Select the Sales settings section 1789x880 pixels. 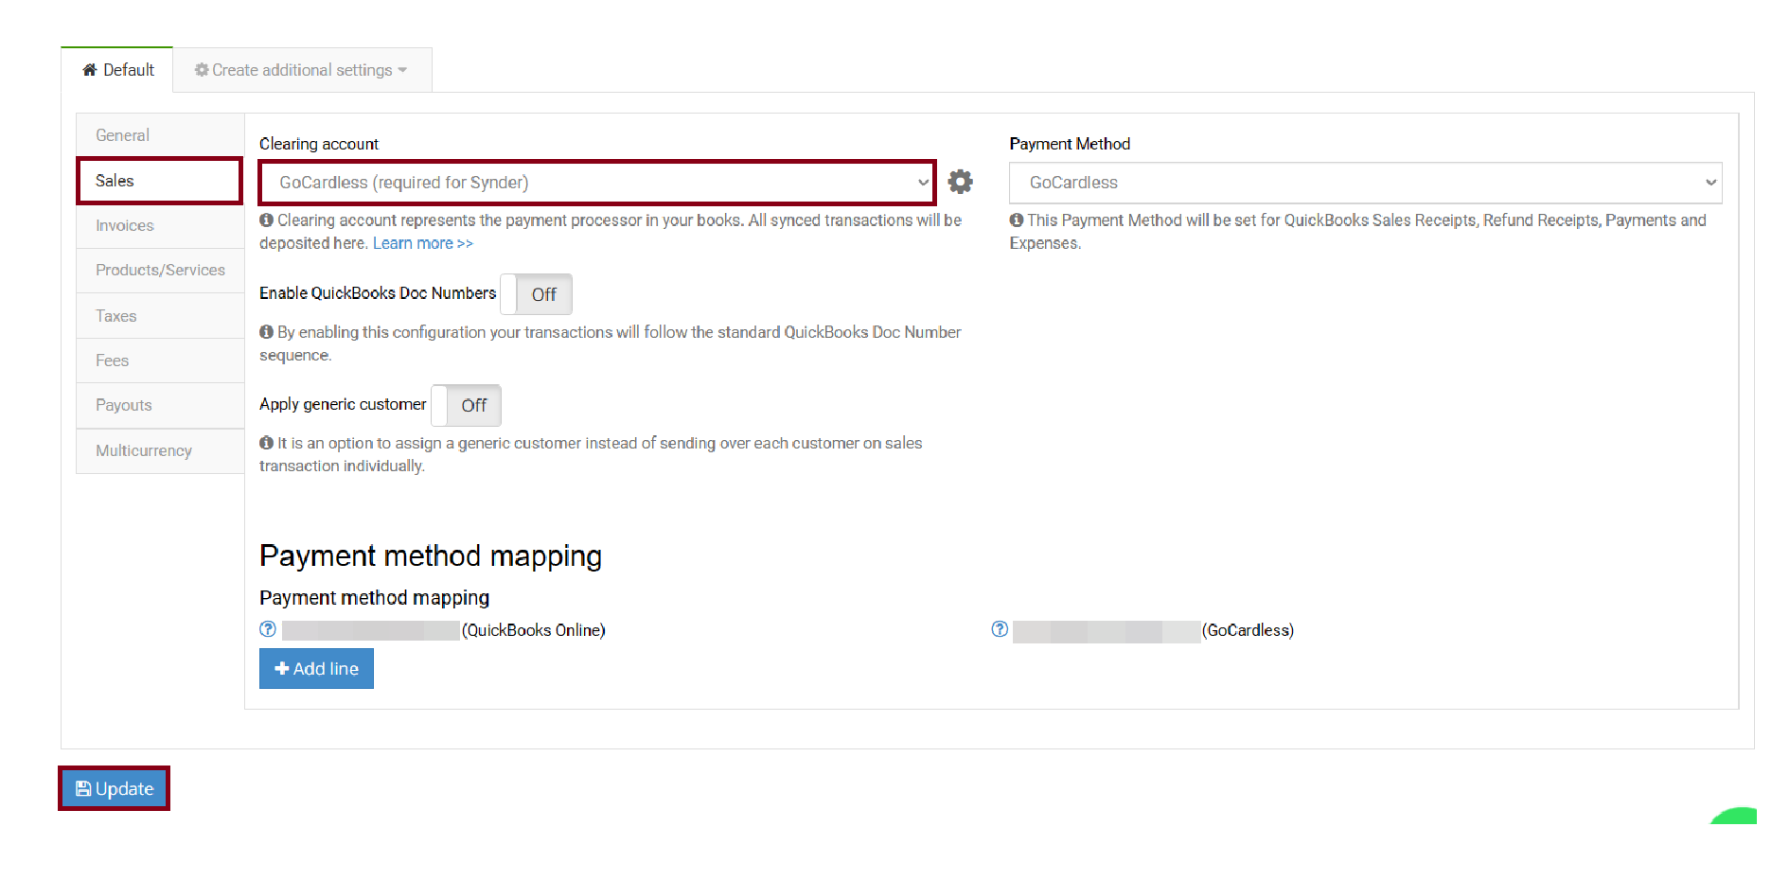click(x=160, y=181)
